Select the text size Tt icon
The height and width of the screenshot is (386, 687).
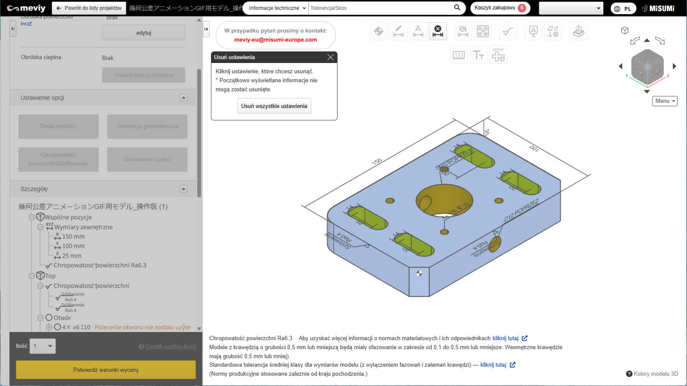tap(478, 55)
